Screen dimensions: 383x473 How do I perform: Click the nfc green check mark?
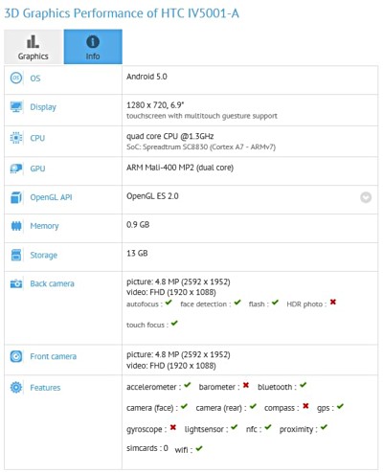[268, 427]
